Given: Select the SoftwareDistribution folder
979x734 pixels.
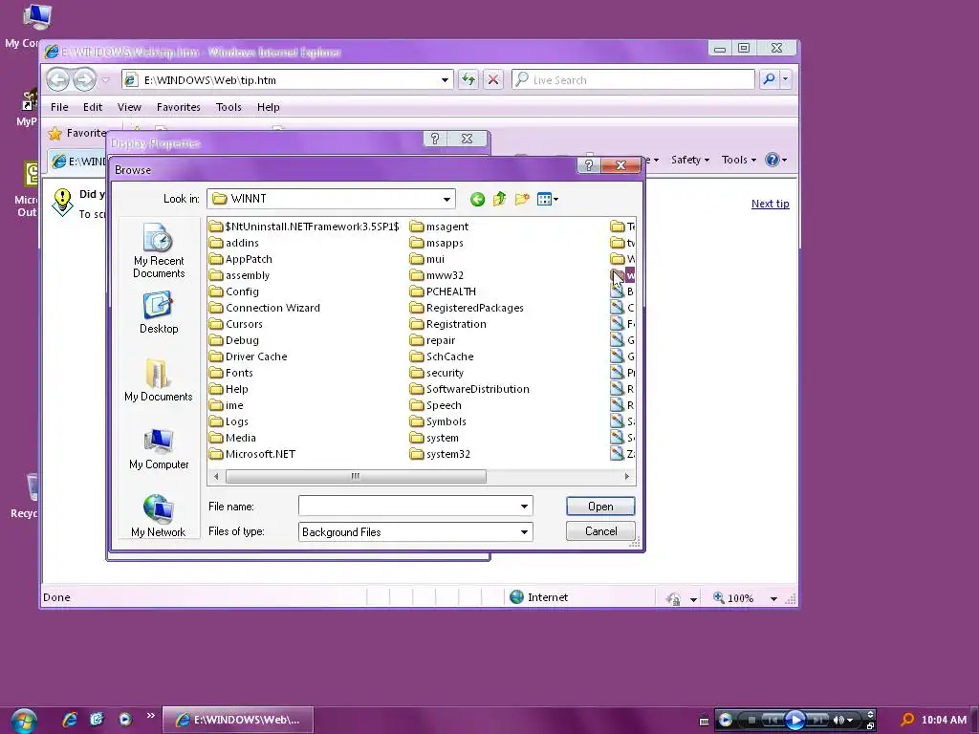Looking at the screenshot, I should click(x=469, y=389).
